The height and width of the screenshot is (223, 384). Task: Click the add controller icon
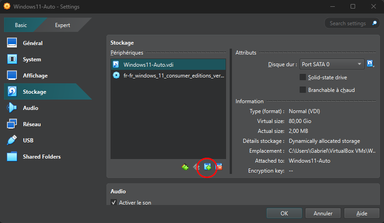(x=185, y=167)
